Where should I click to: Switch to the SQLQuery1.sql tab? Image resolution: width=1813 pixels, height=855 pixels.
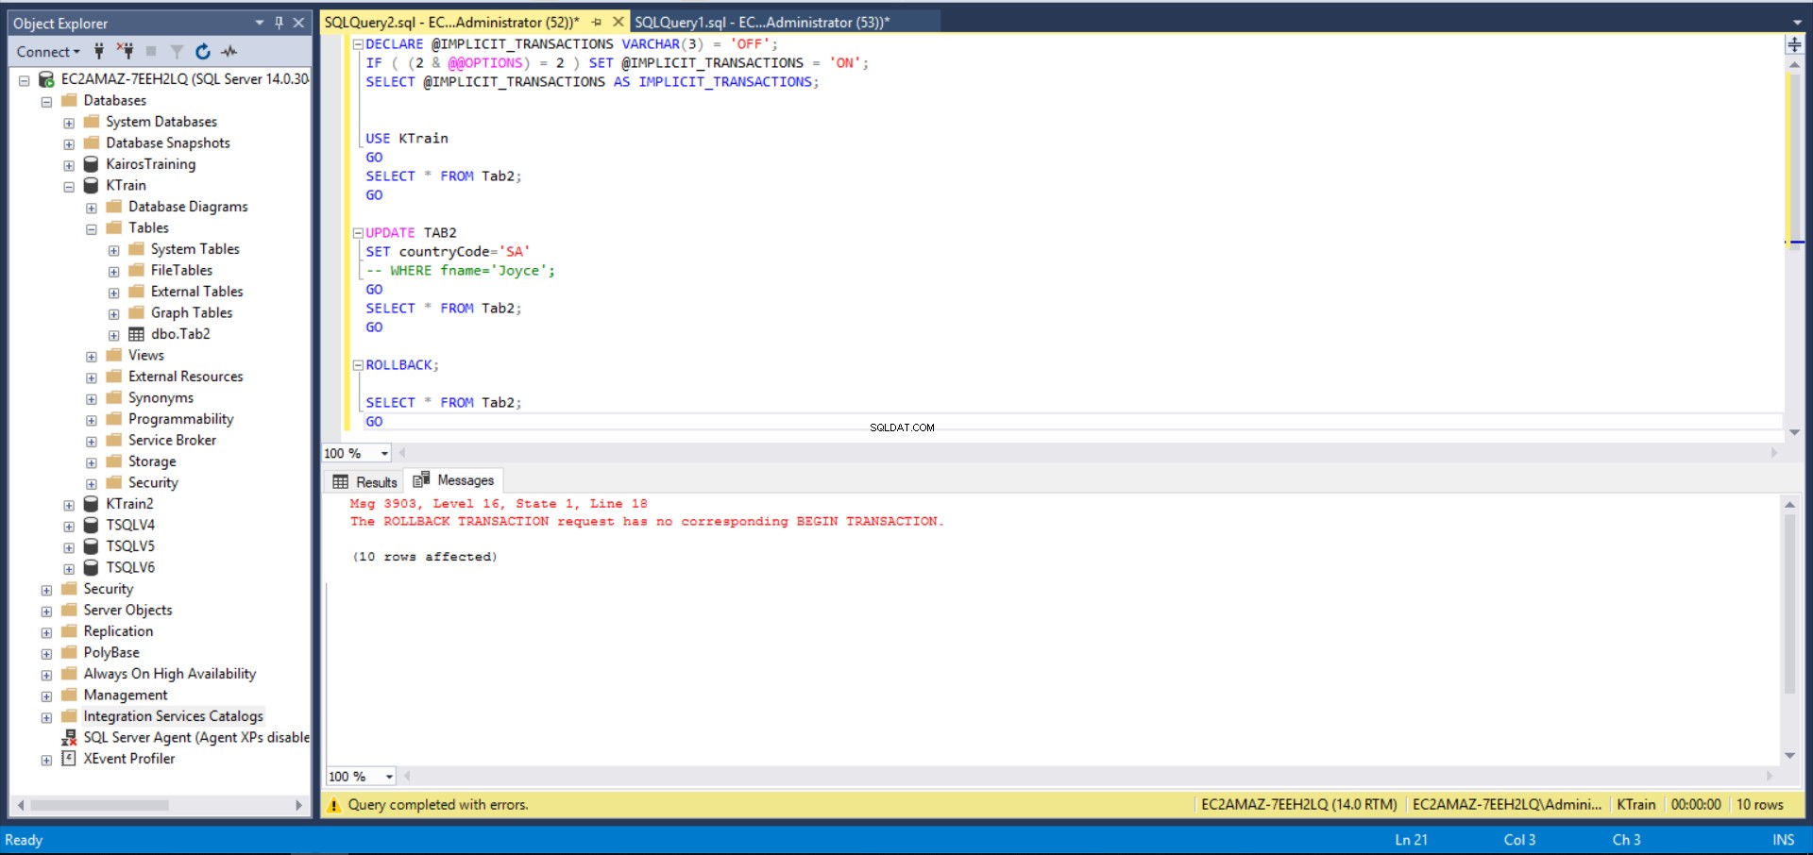(x=762, y=22)
